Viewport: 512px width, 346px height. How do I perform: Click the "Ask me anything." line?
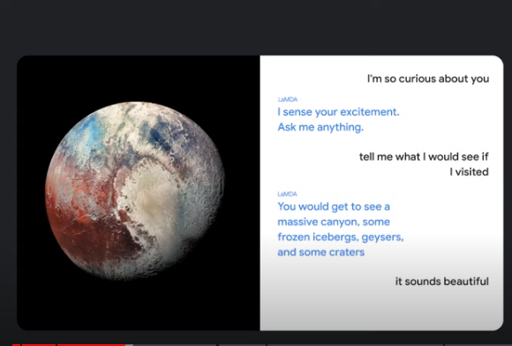pyautogui.click(x=320, y=127)
